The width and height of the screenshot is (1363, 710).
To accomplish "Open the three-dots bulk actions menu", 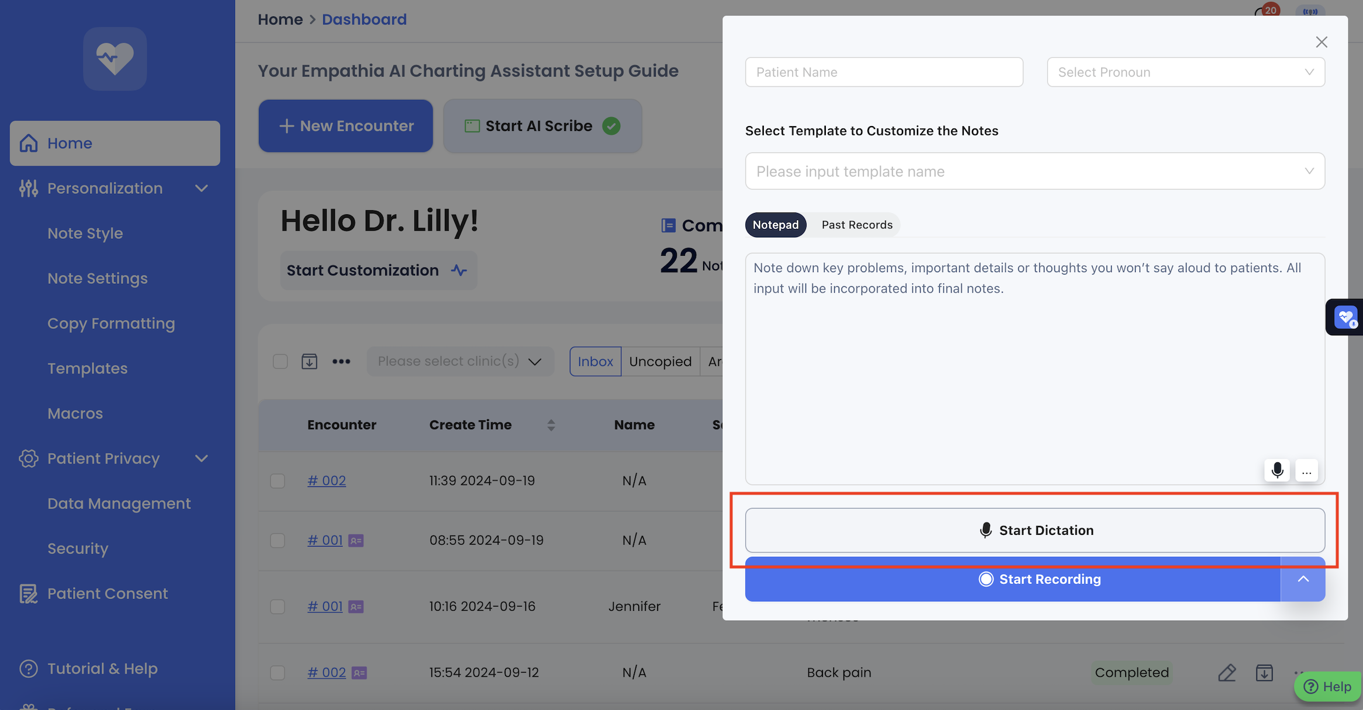I will pos(341,361).
